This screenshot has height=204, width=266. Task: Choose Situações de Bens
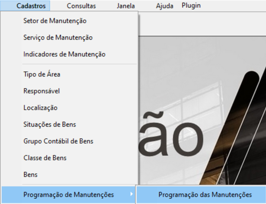(69, 124)
